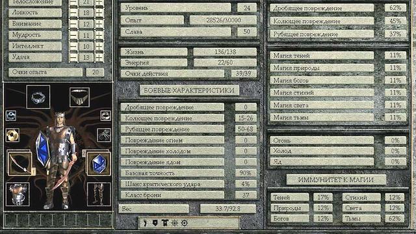Click the Ловкость attribute label
This screenshot has width=416, height=234.
[35, 13]
